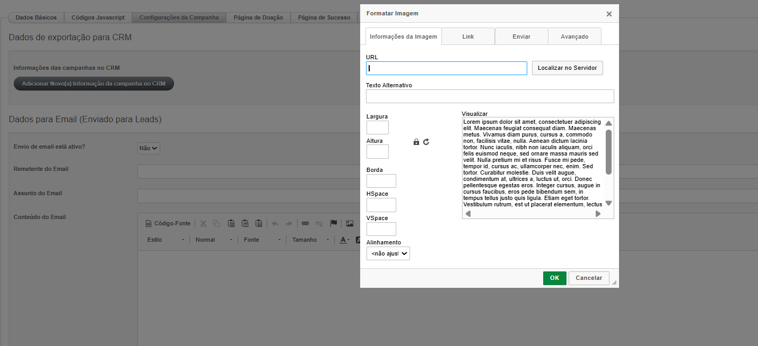Open the Dados Básicos tab

(36, 17)
